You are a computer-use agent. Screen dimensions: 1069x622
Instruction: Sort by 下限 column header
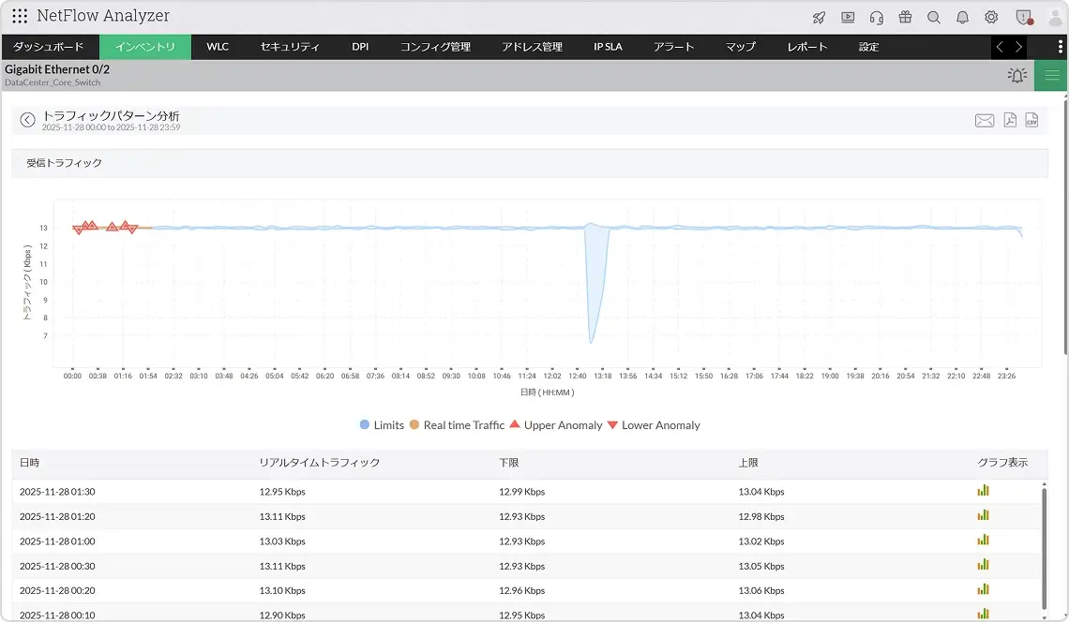point(508,463)
